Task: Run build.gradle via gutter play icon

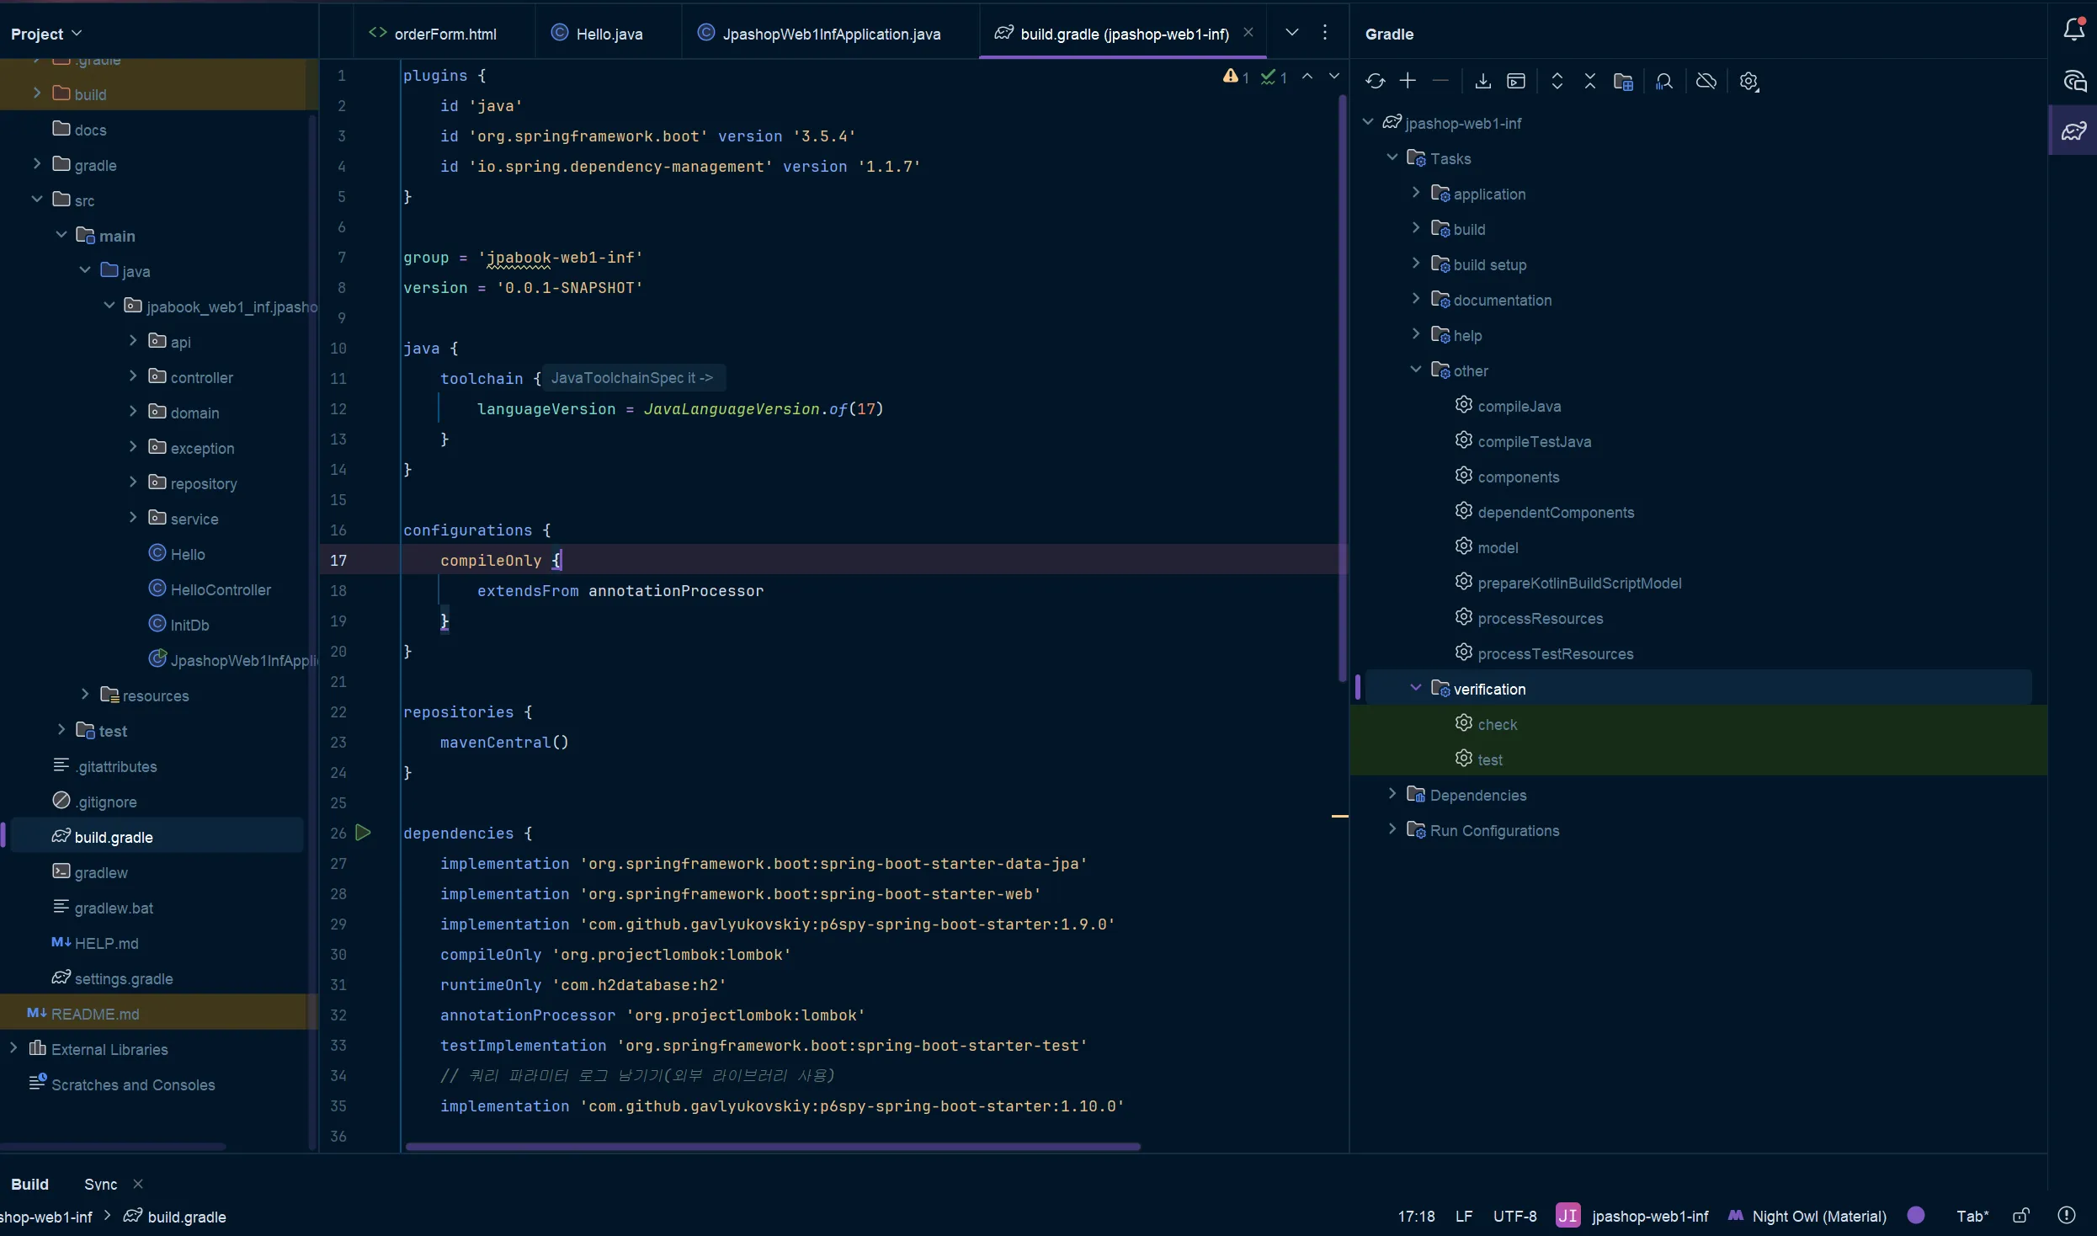Action: (363, 832)
